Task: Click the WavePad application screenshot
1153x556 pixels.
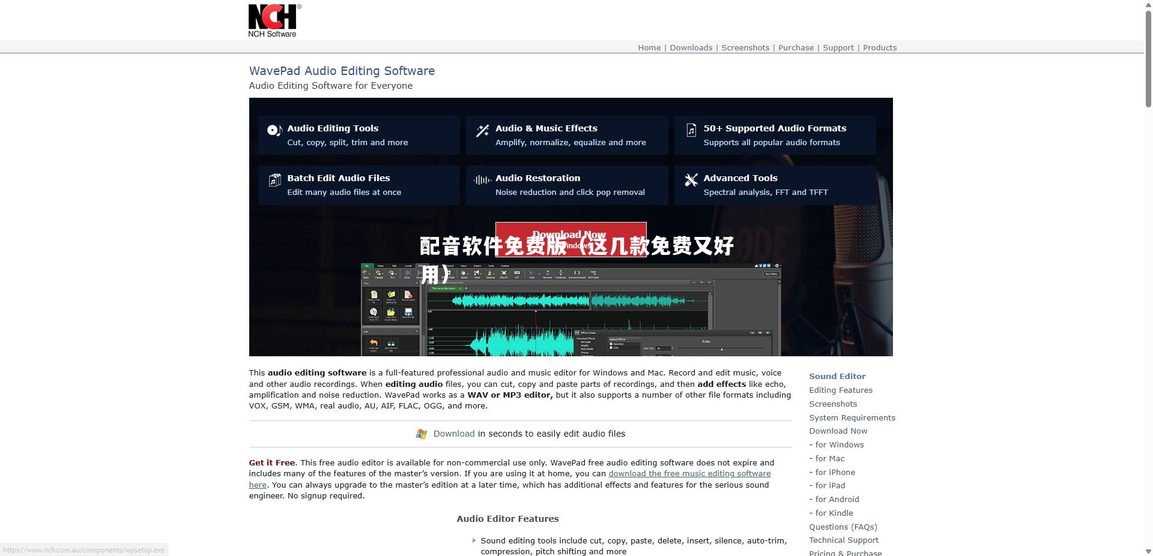Action: pyautogui.click(x=570, y=309)
